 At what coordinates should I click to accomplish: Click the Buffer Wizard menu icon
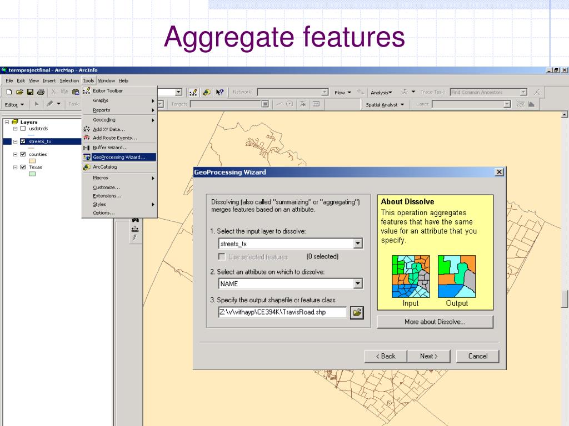click(86, 148)
